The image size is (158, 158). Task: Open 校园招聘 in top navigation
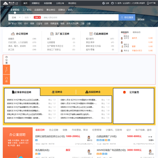[48, 3]
